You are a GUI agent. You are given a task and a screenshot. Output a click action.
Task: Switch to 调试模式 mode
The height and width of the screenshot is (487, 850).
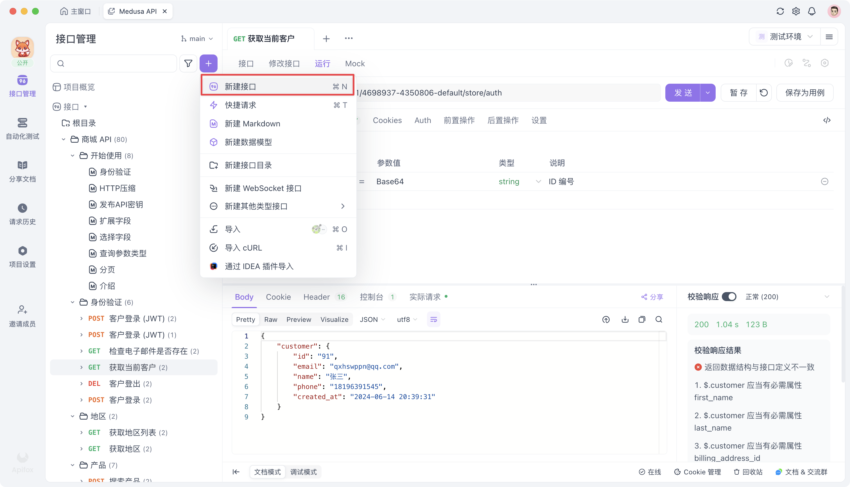click(x=303, y=472)
